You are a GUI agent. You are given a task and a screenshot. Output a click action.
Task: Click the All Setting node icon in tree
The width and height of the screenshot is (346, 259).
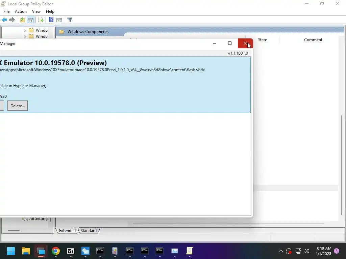[x=25, y=219]
